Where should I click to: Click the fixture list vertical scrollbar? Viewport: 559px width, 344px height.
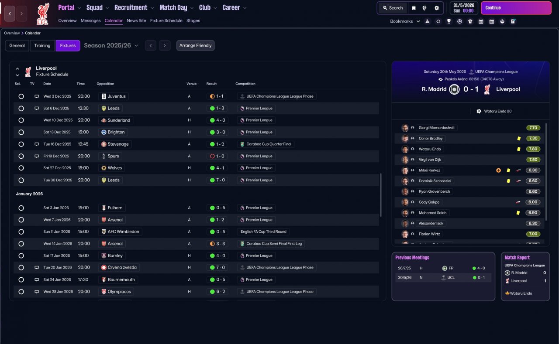(381, 195)
